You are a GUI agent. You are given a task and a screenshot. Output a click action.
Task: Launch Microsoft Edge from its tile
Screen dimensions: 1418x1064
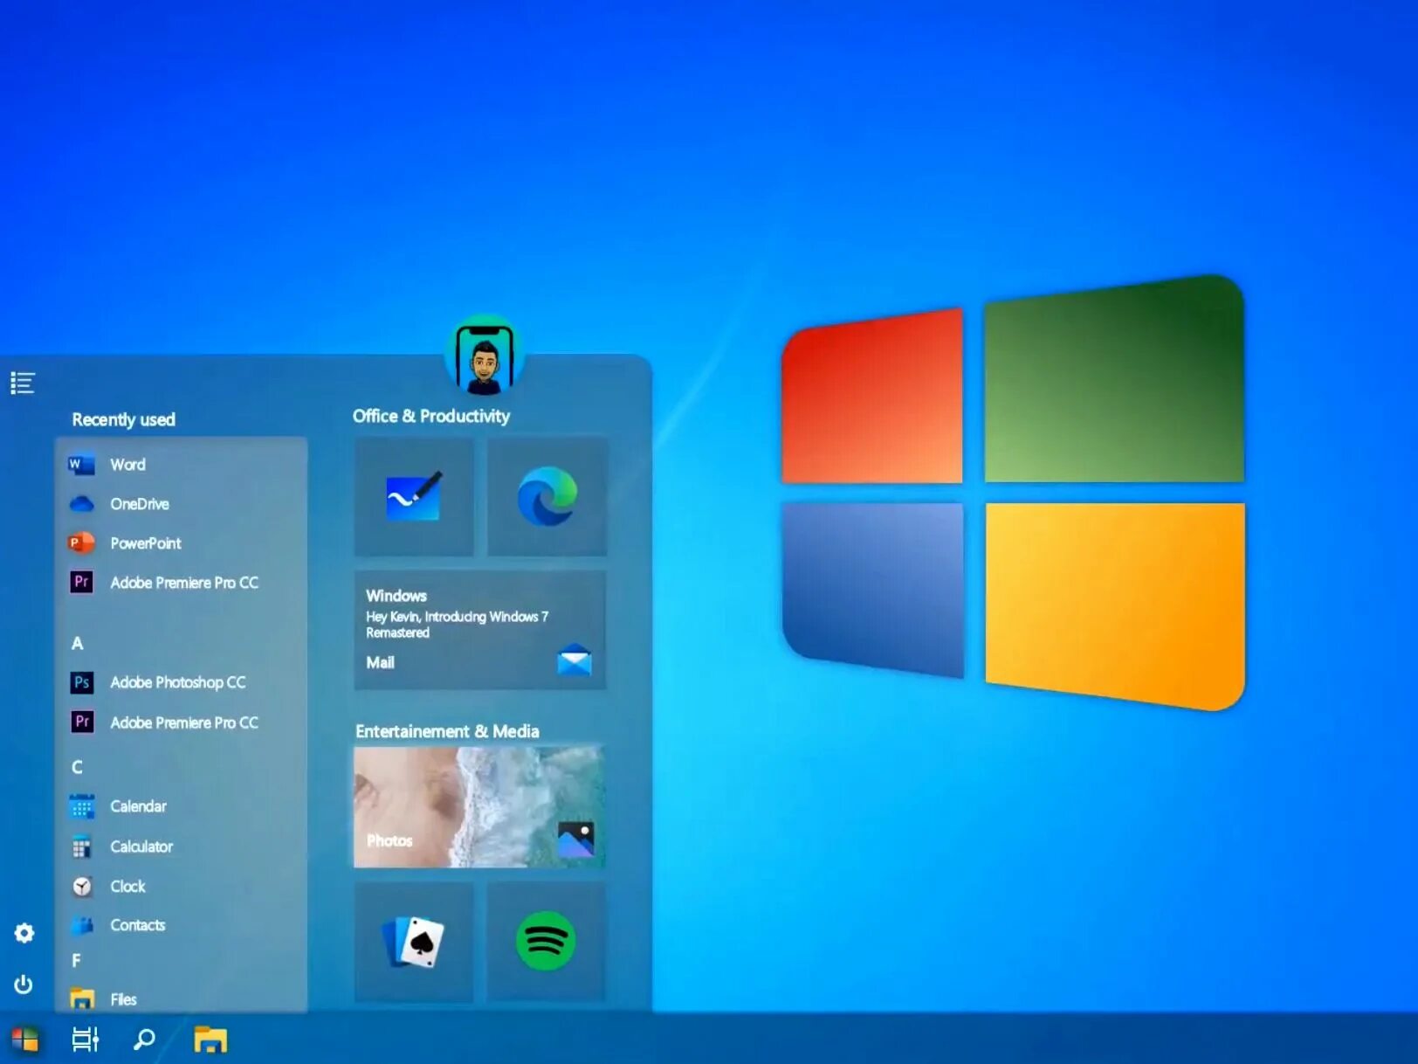click(548, 497)
